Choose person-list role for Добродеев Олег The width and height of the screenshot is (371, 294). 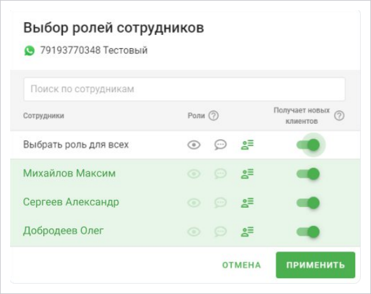click(x=247, y=232)
